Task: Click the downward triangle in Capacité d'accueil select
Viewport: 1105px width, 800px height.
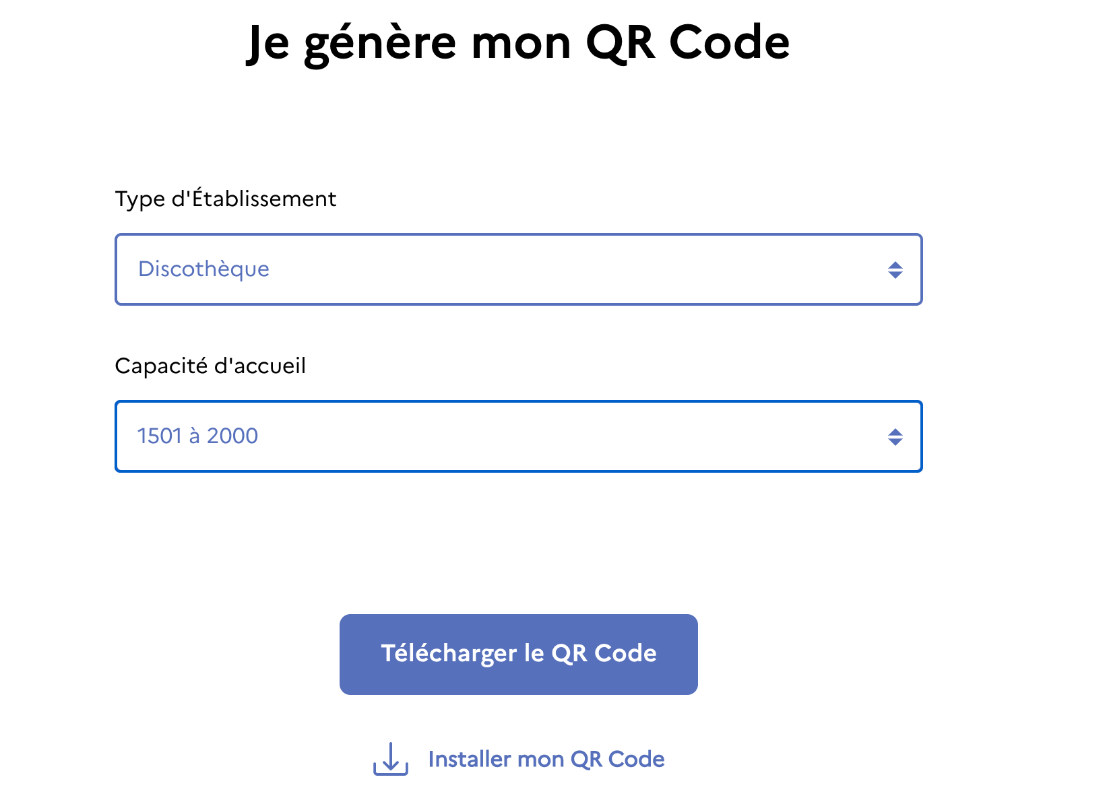Action: pos(895,442)
